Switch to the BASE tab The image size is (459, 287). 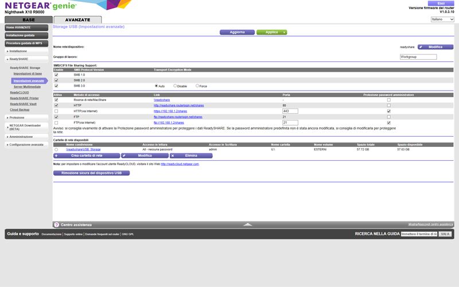29,20
